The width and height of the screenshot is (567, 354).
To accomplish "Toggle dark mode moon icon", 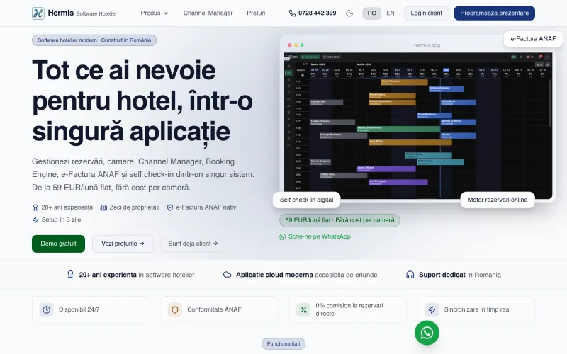I will click(x=349, y=13).
